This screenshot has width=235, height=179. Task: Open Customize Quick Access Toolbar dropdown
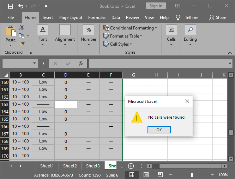46,6
